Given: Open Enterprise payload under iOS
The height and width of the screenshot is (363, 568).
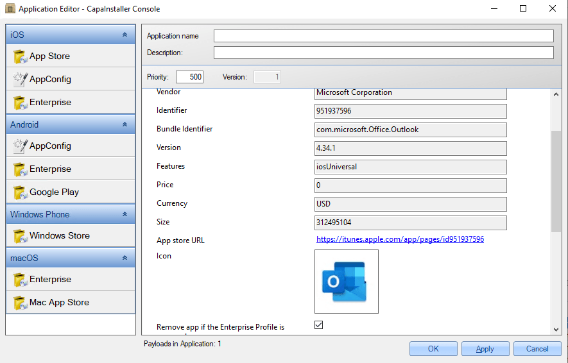Looking at the screenshot, I should 71,102.
